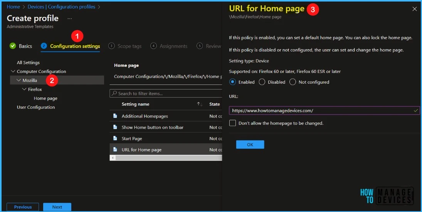Click the OK button
This screenshot has height=212, width=422.
click(250, 144)
